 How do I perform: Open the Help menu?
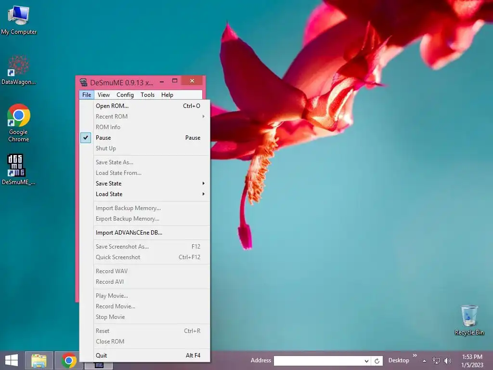point(167,95)
